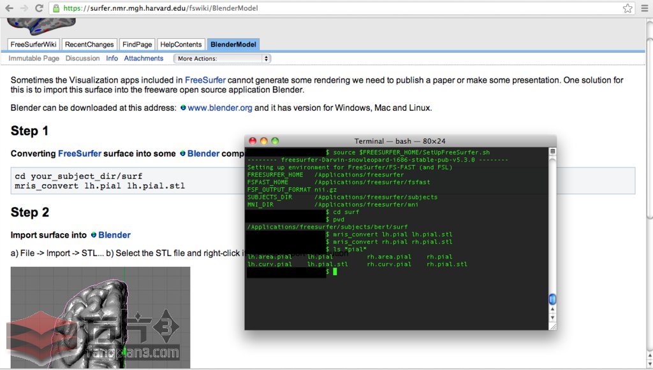Image resolution: width=653 pixels, height=370 pixels.
Task: Click the Terminal scrollbar down arrow
Action: [x=553, y=318]
